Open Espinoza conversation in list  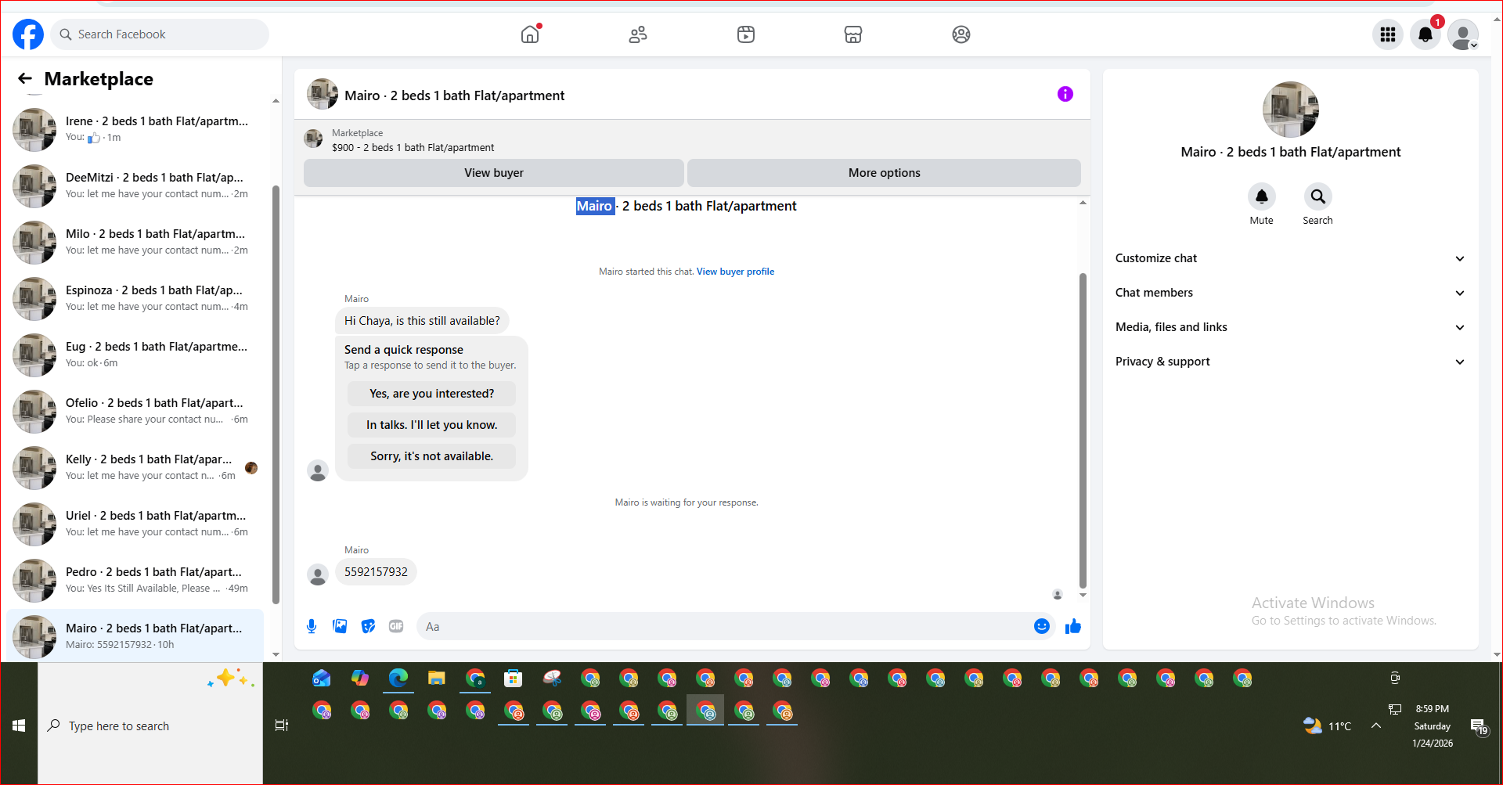tap(135, 298)
